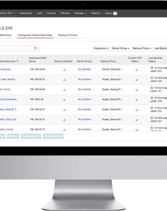
Task: Sort by the Backup Enabled column header
Action: click(63, 61)
